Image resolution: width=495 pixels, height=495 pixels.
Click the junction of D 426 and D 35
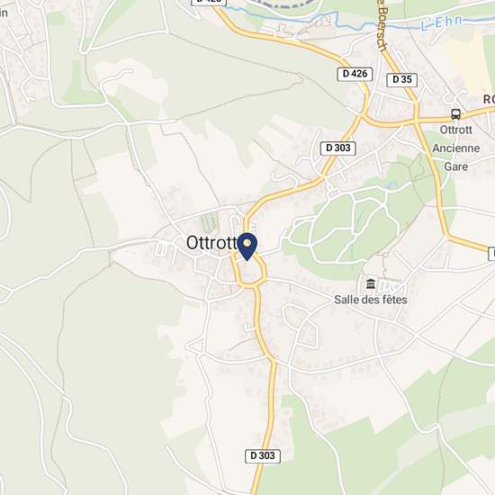click(x=417, y=121)
